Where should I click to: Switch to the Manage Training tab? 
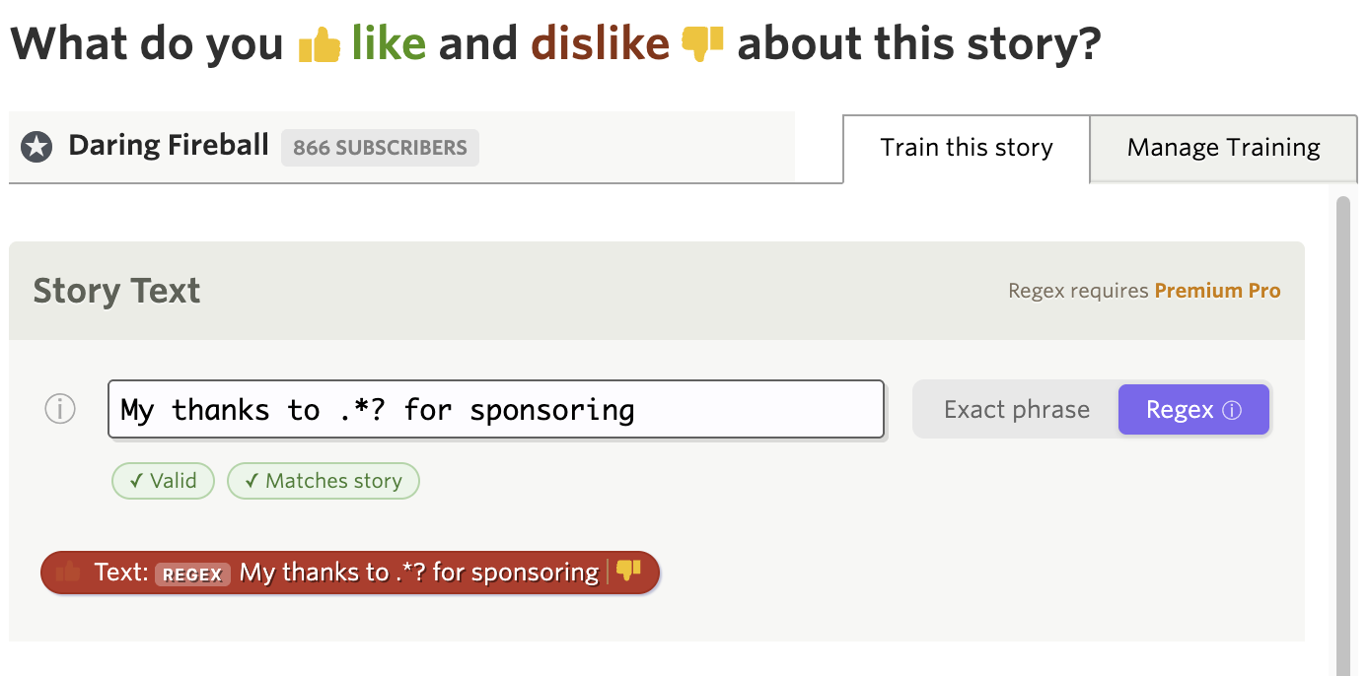click(x=1222, y=147)
